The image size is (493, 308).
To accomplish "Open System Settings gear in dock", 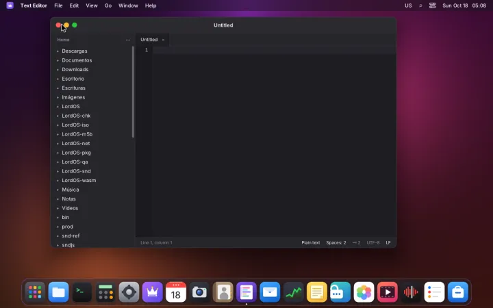I will (x=129, y=292).
